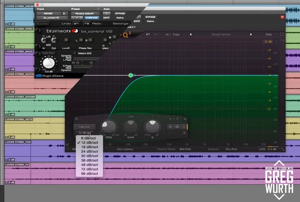Go to previous Pro-Q preset with left arrow
Screen dimensions: 300x202
coord(191,35)
